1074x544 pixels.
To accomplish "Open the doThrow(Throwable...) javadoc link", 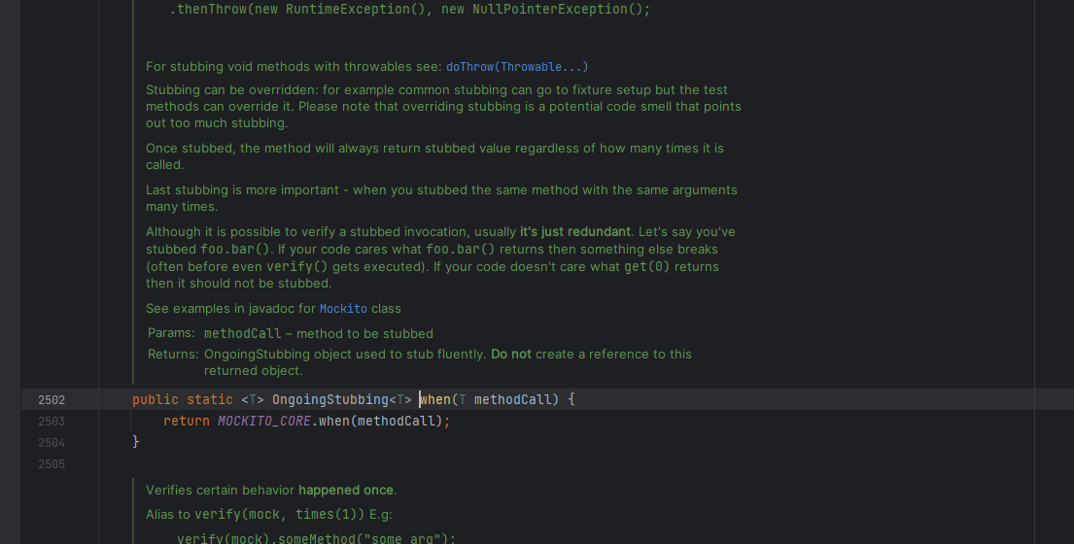I will click(516, 67).
